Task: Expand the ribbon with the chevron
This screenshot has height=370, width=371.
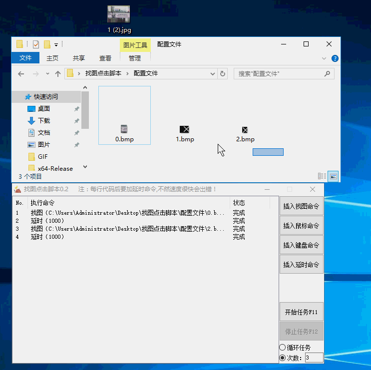Action: pyautogui.click(x=324, y=58)
